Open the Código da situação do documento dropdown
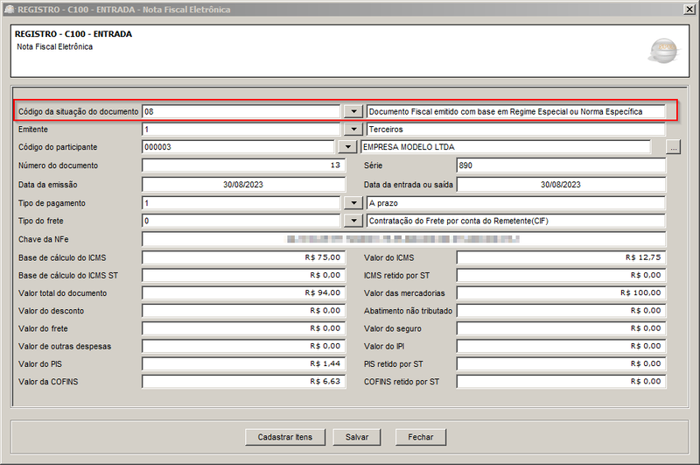 353,111
